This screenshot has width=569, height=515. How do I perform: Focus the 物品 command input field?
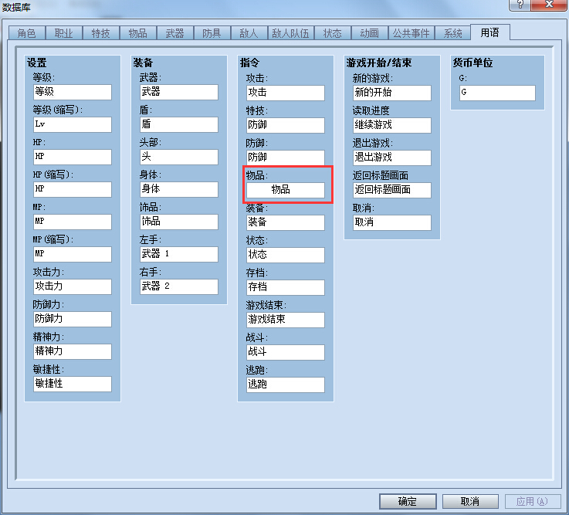286,190
